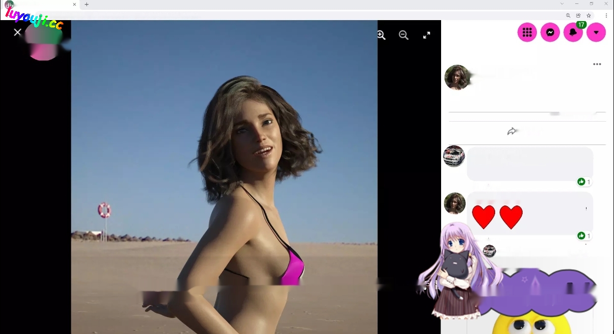Open the browser three-dot menu
The image size is (614, 334).
click(606, 16)
